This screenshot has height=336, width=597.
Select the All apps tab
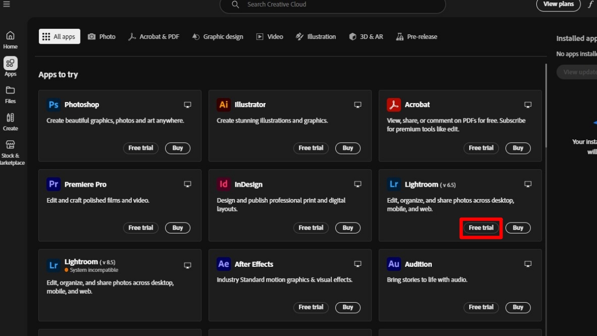[59, 36]
